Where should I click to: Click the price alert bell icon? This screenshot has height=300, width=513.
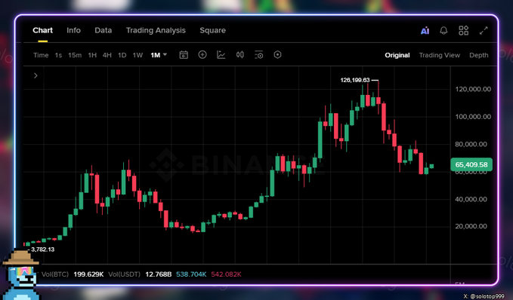443,31
